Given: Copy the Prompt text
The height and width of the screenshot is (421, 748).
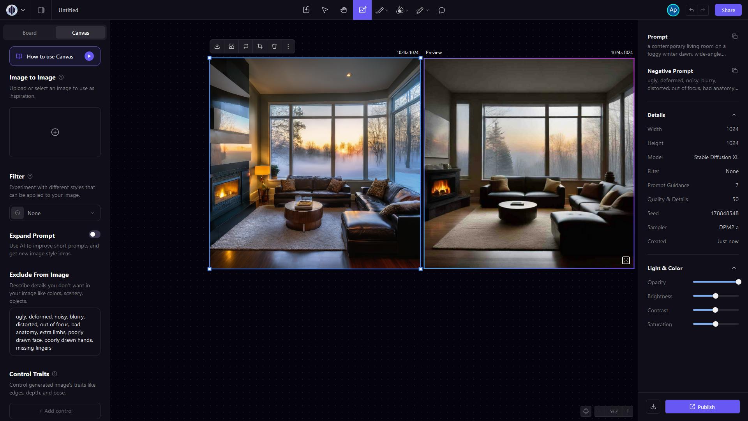Looking at the screenshot, I should 734,37.
